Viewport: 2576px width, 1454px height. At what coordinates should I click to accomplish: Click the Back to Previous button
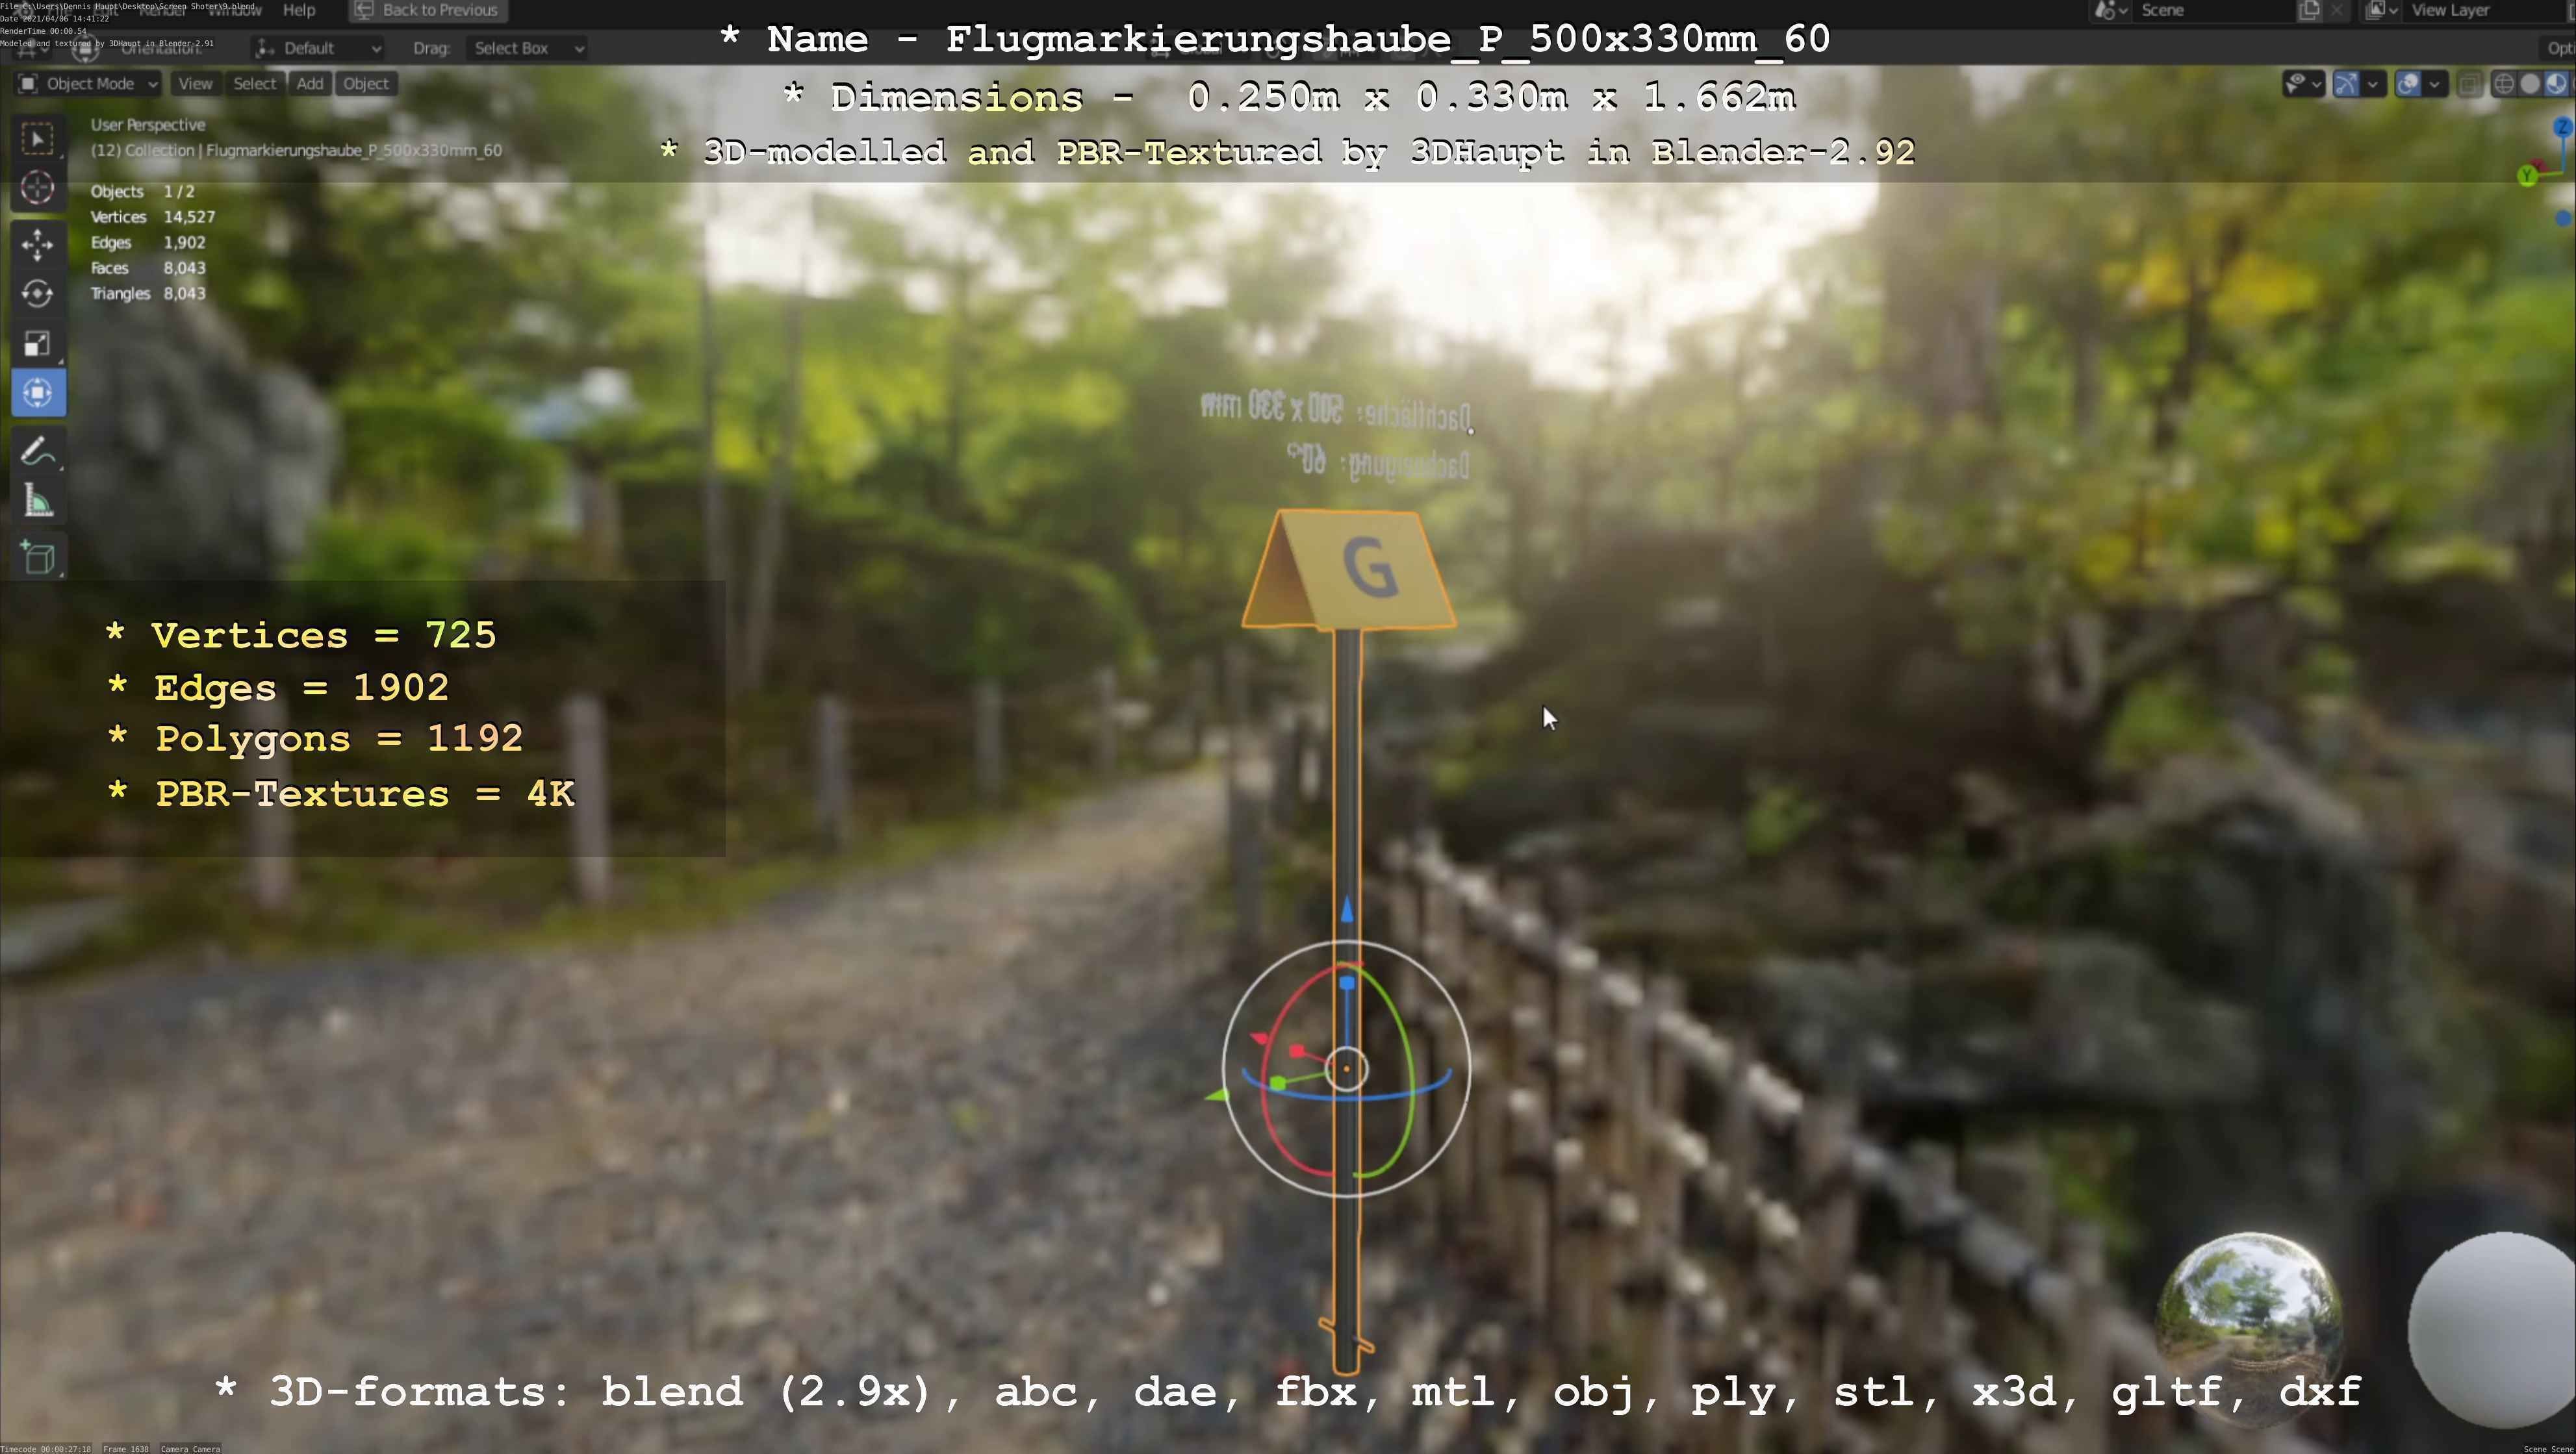coord(427,10)
